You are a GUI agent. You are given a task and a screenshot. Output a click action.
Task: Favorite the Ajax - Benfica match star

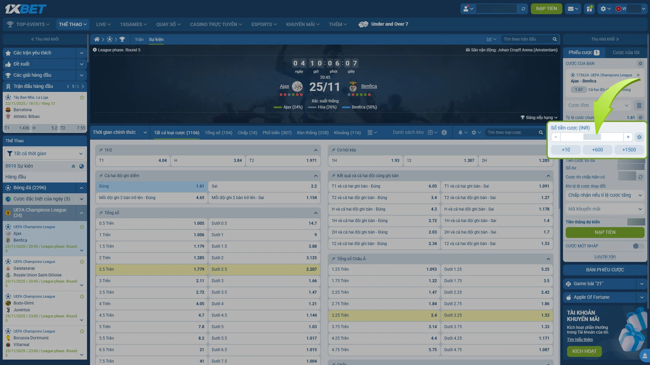pyautogui.click(x=82, y=227)
